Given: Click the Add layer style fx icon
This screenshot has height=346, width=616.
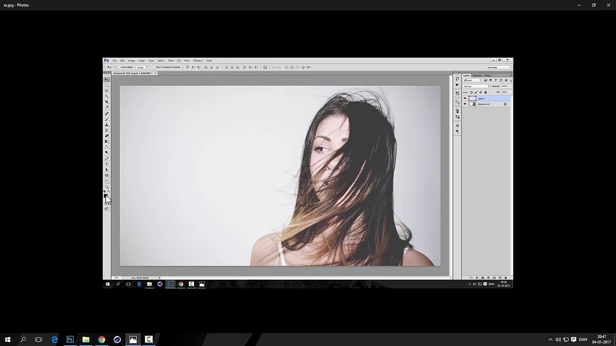Looking at the screenshot, I should (477, 278).
